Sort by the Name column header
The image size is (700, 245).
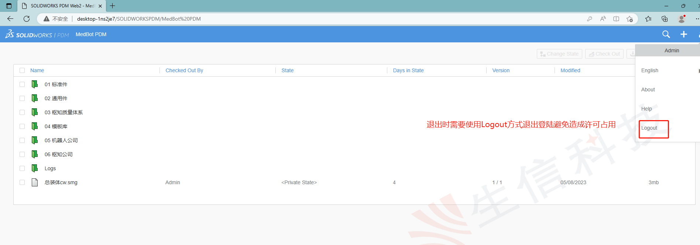click(x=37, y=70)
